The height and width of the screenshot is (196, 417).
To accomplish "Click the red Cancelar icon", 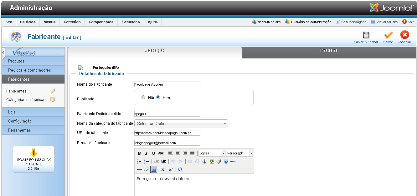I will [404, 35].
